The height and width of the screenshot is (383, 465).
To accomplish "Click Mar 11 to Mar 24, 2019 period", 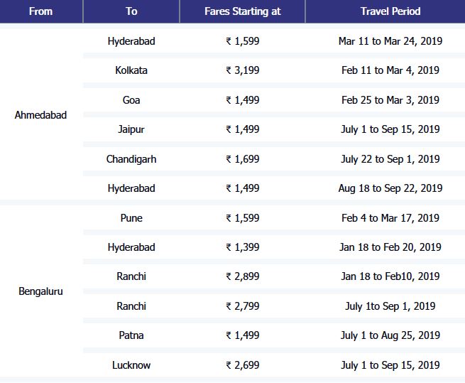I will (390, 41).
